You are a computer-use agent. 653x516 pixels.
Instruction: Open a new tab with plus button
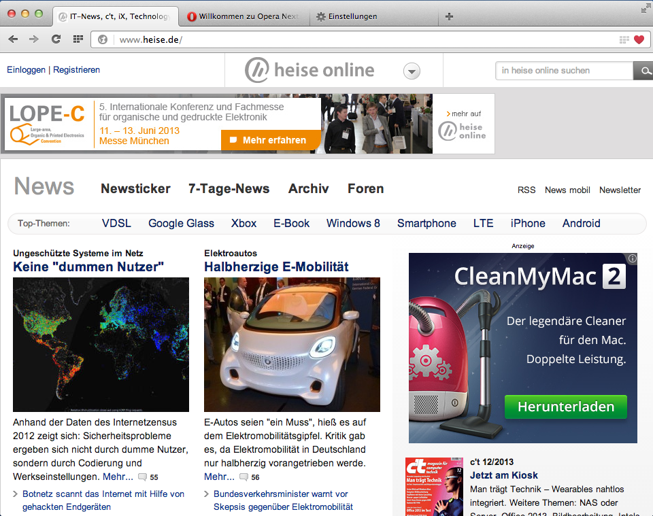click(449, 16)
